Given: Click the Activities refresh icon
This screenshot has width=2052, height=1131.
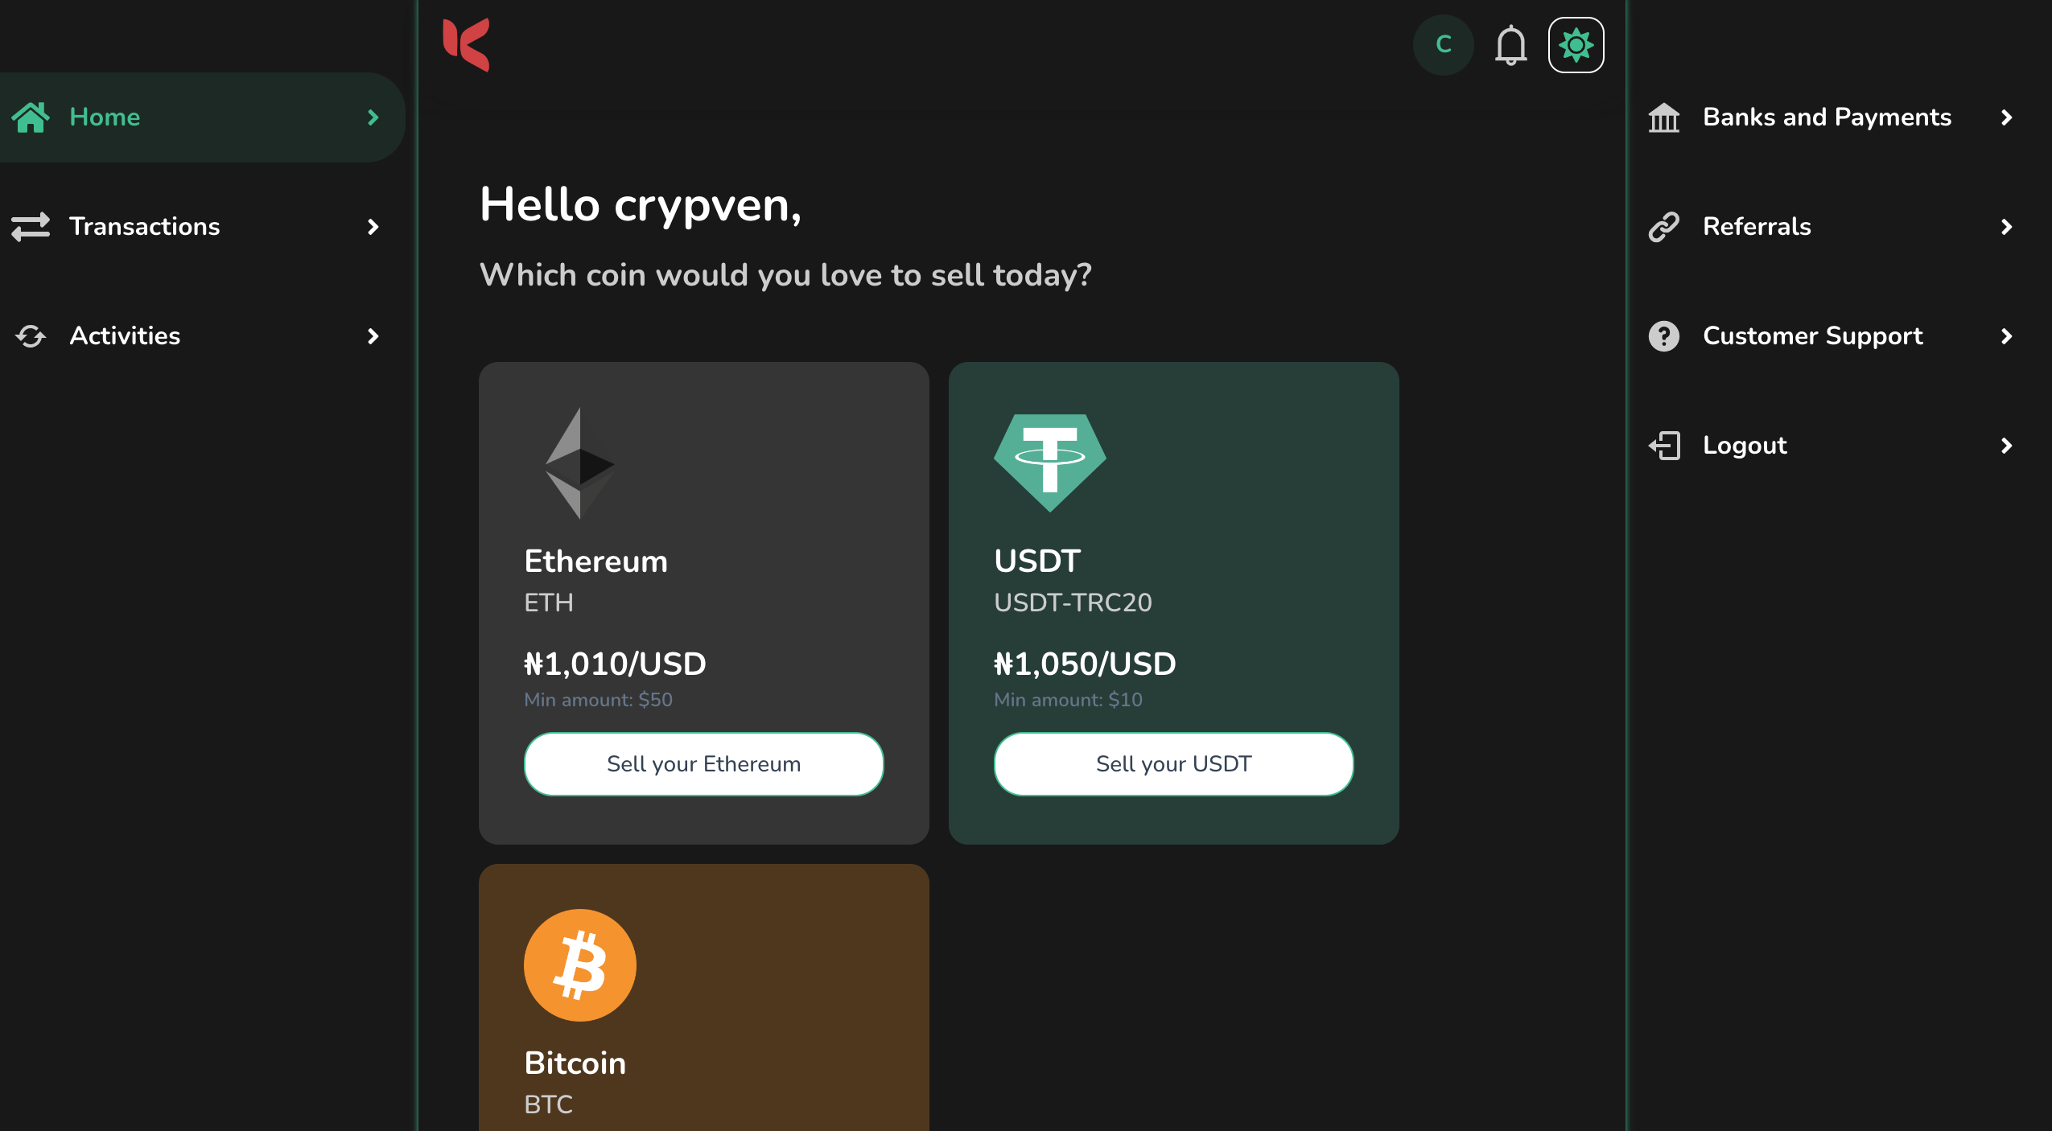Looking at the screenshot, I should point(31,335).
